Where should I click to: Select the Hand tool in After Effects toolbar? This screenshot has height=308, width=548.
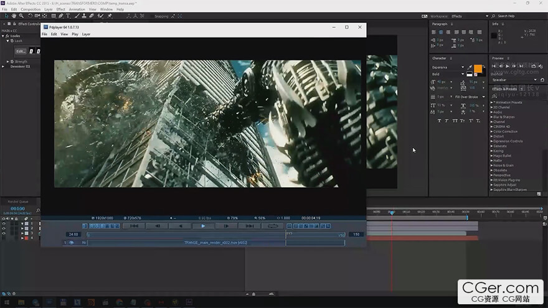pyautogui.click(x=14, y=16)
